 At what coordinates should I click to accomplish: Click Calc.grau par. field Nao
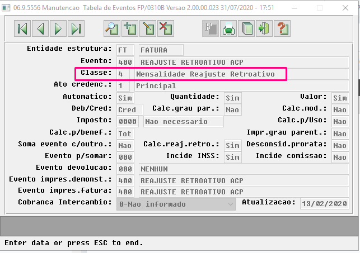pyautogui.click(x=232, y=109)
